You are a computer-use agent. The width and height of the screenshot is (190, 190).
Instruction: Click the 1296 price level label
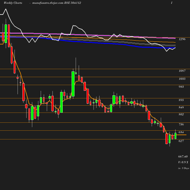click(182, 39)
